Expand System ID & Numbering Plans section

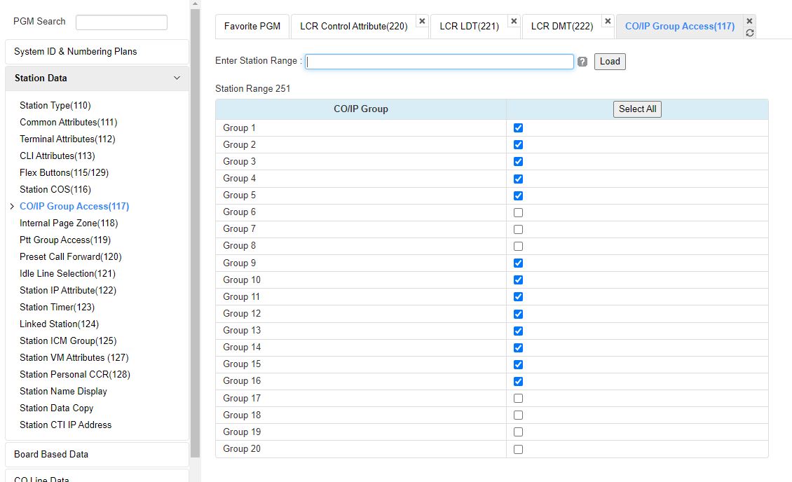pos(97,52)
